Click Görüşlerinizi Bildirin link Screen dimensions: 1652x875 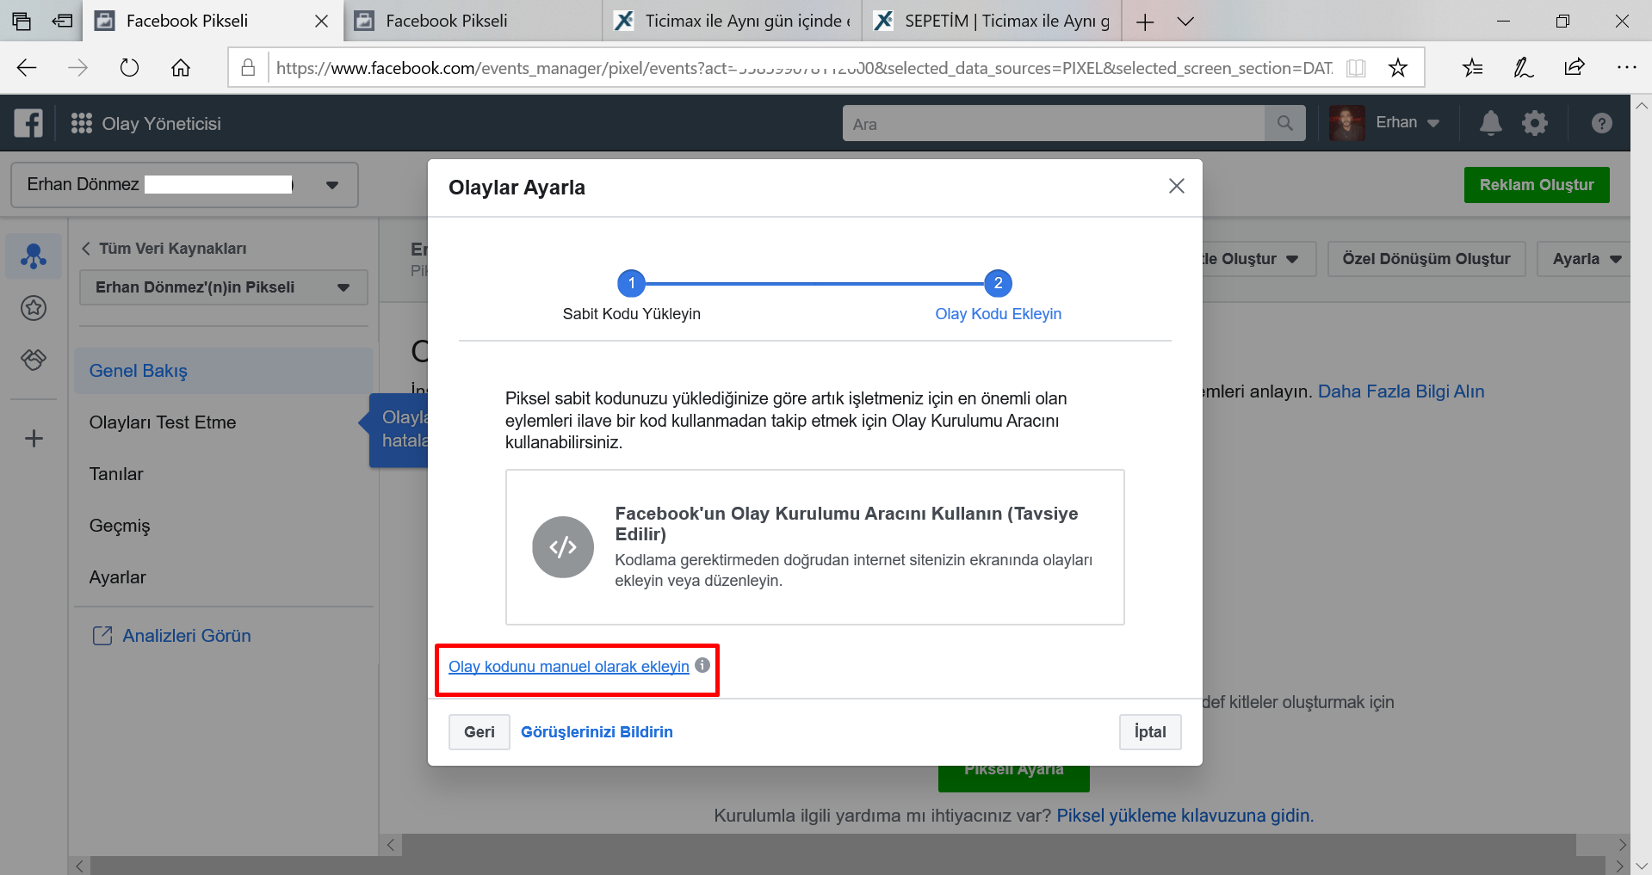click(597, 732)
